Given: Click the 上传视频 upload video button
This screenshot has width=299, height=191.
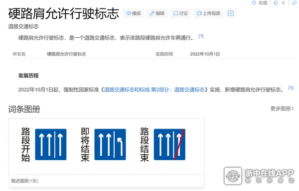Looking at the screenshot, I should pyautogui.click(x=208, y=13).
